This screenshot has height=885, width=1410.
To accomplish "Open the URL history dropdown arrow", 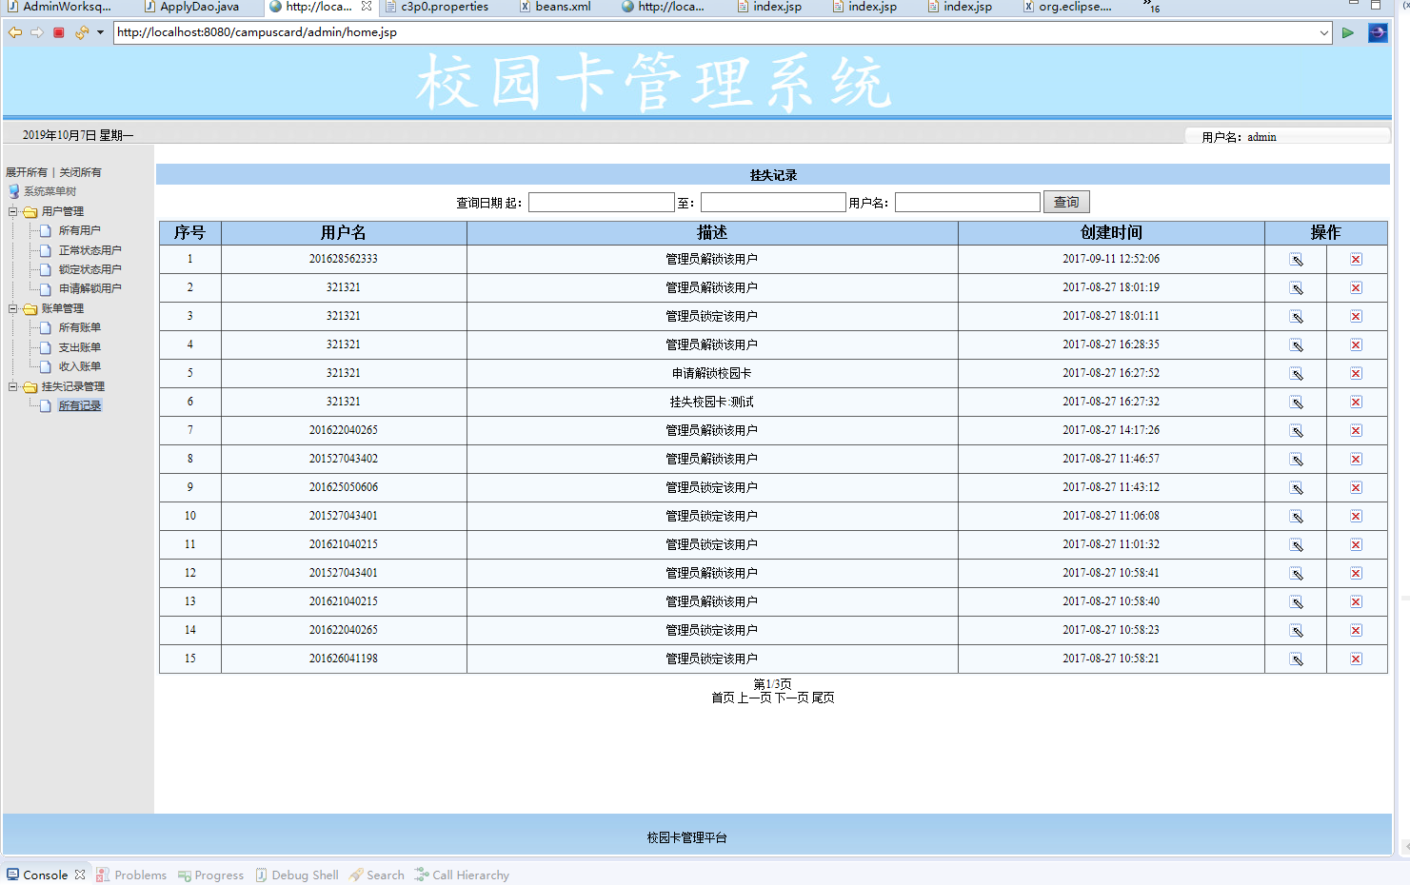I will (x=1326, y=32).
